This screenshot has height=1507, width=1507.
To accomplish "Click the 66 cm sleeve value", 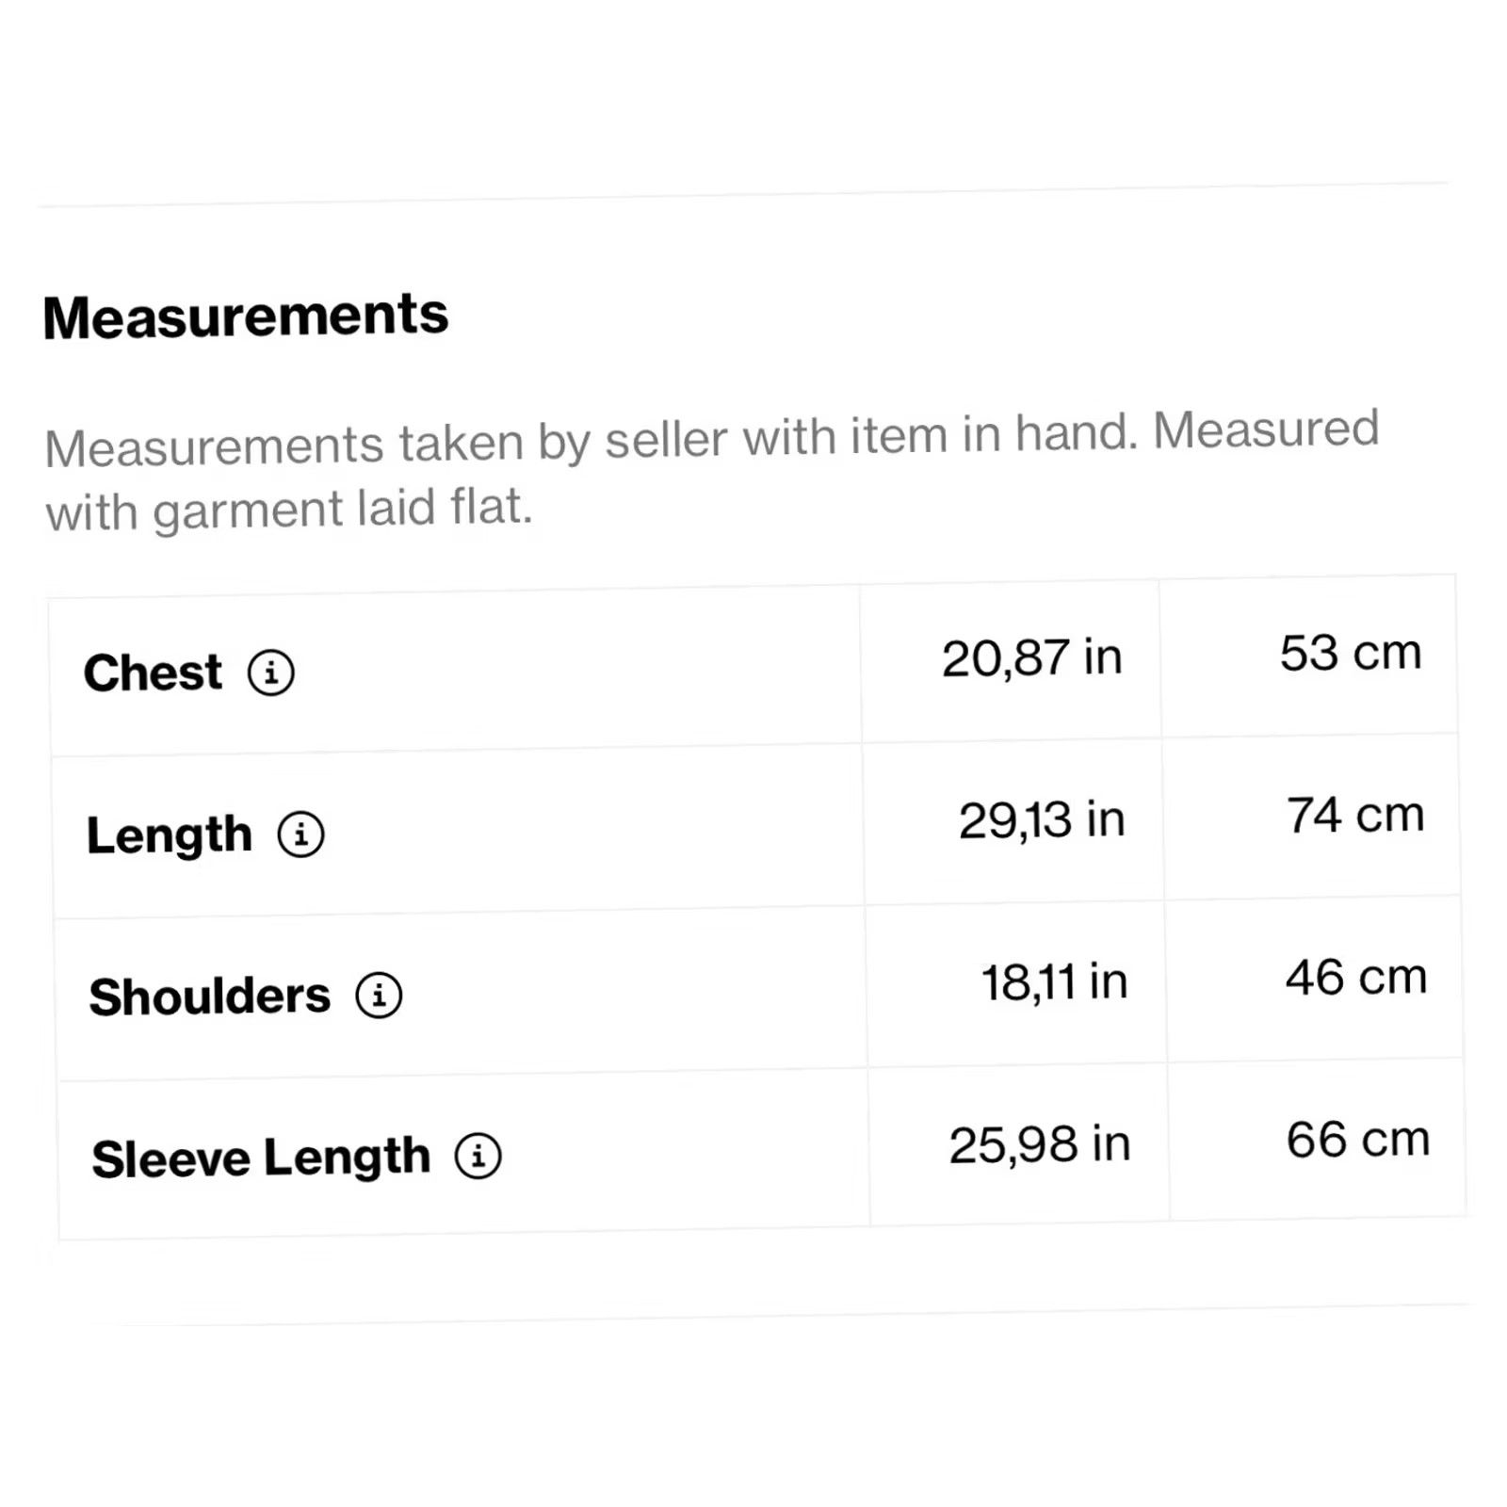I will coord(1358,1140).
